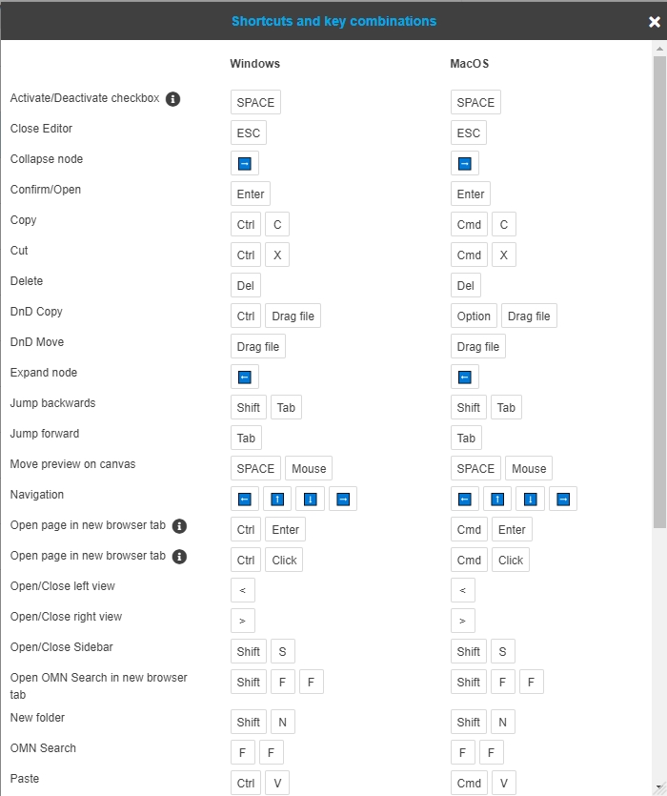Click the MacOS Option key for DnD Copy
The height and width of the screenshot is (796, 667).
(x=474, y=316)
